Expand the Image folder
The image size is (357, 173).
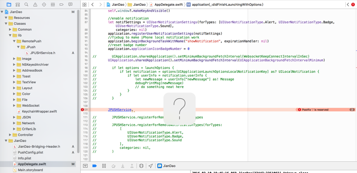click(14, 59)
